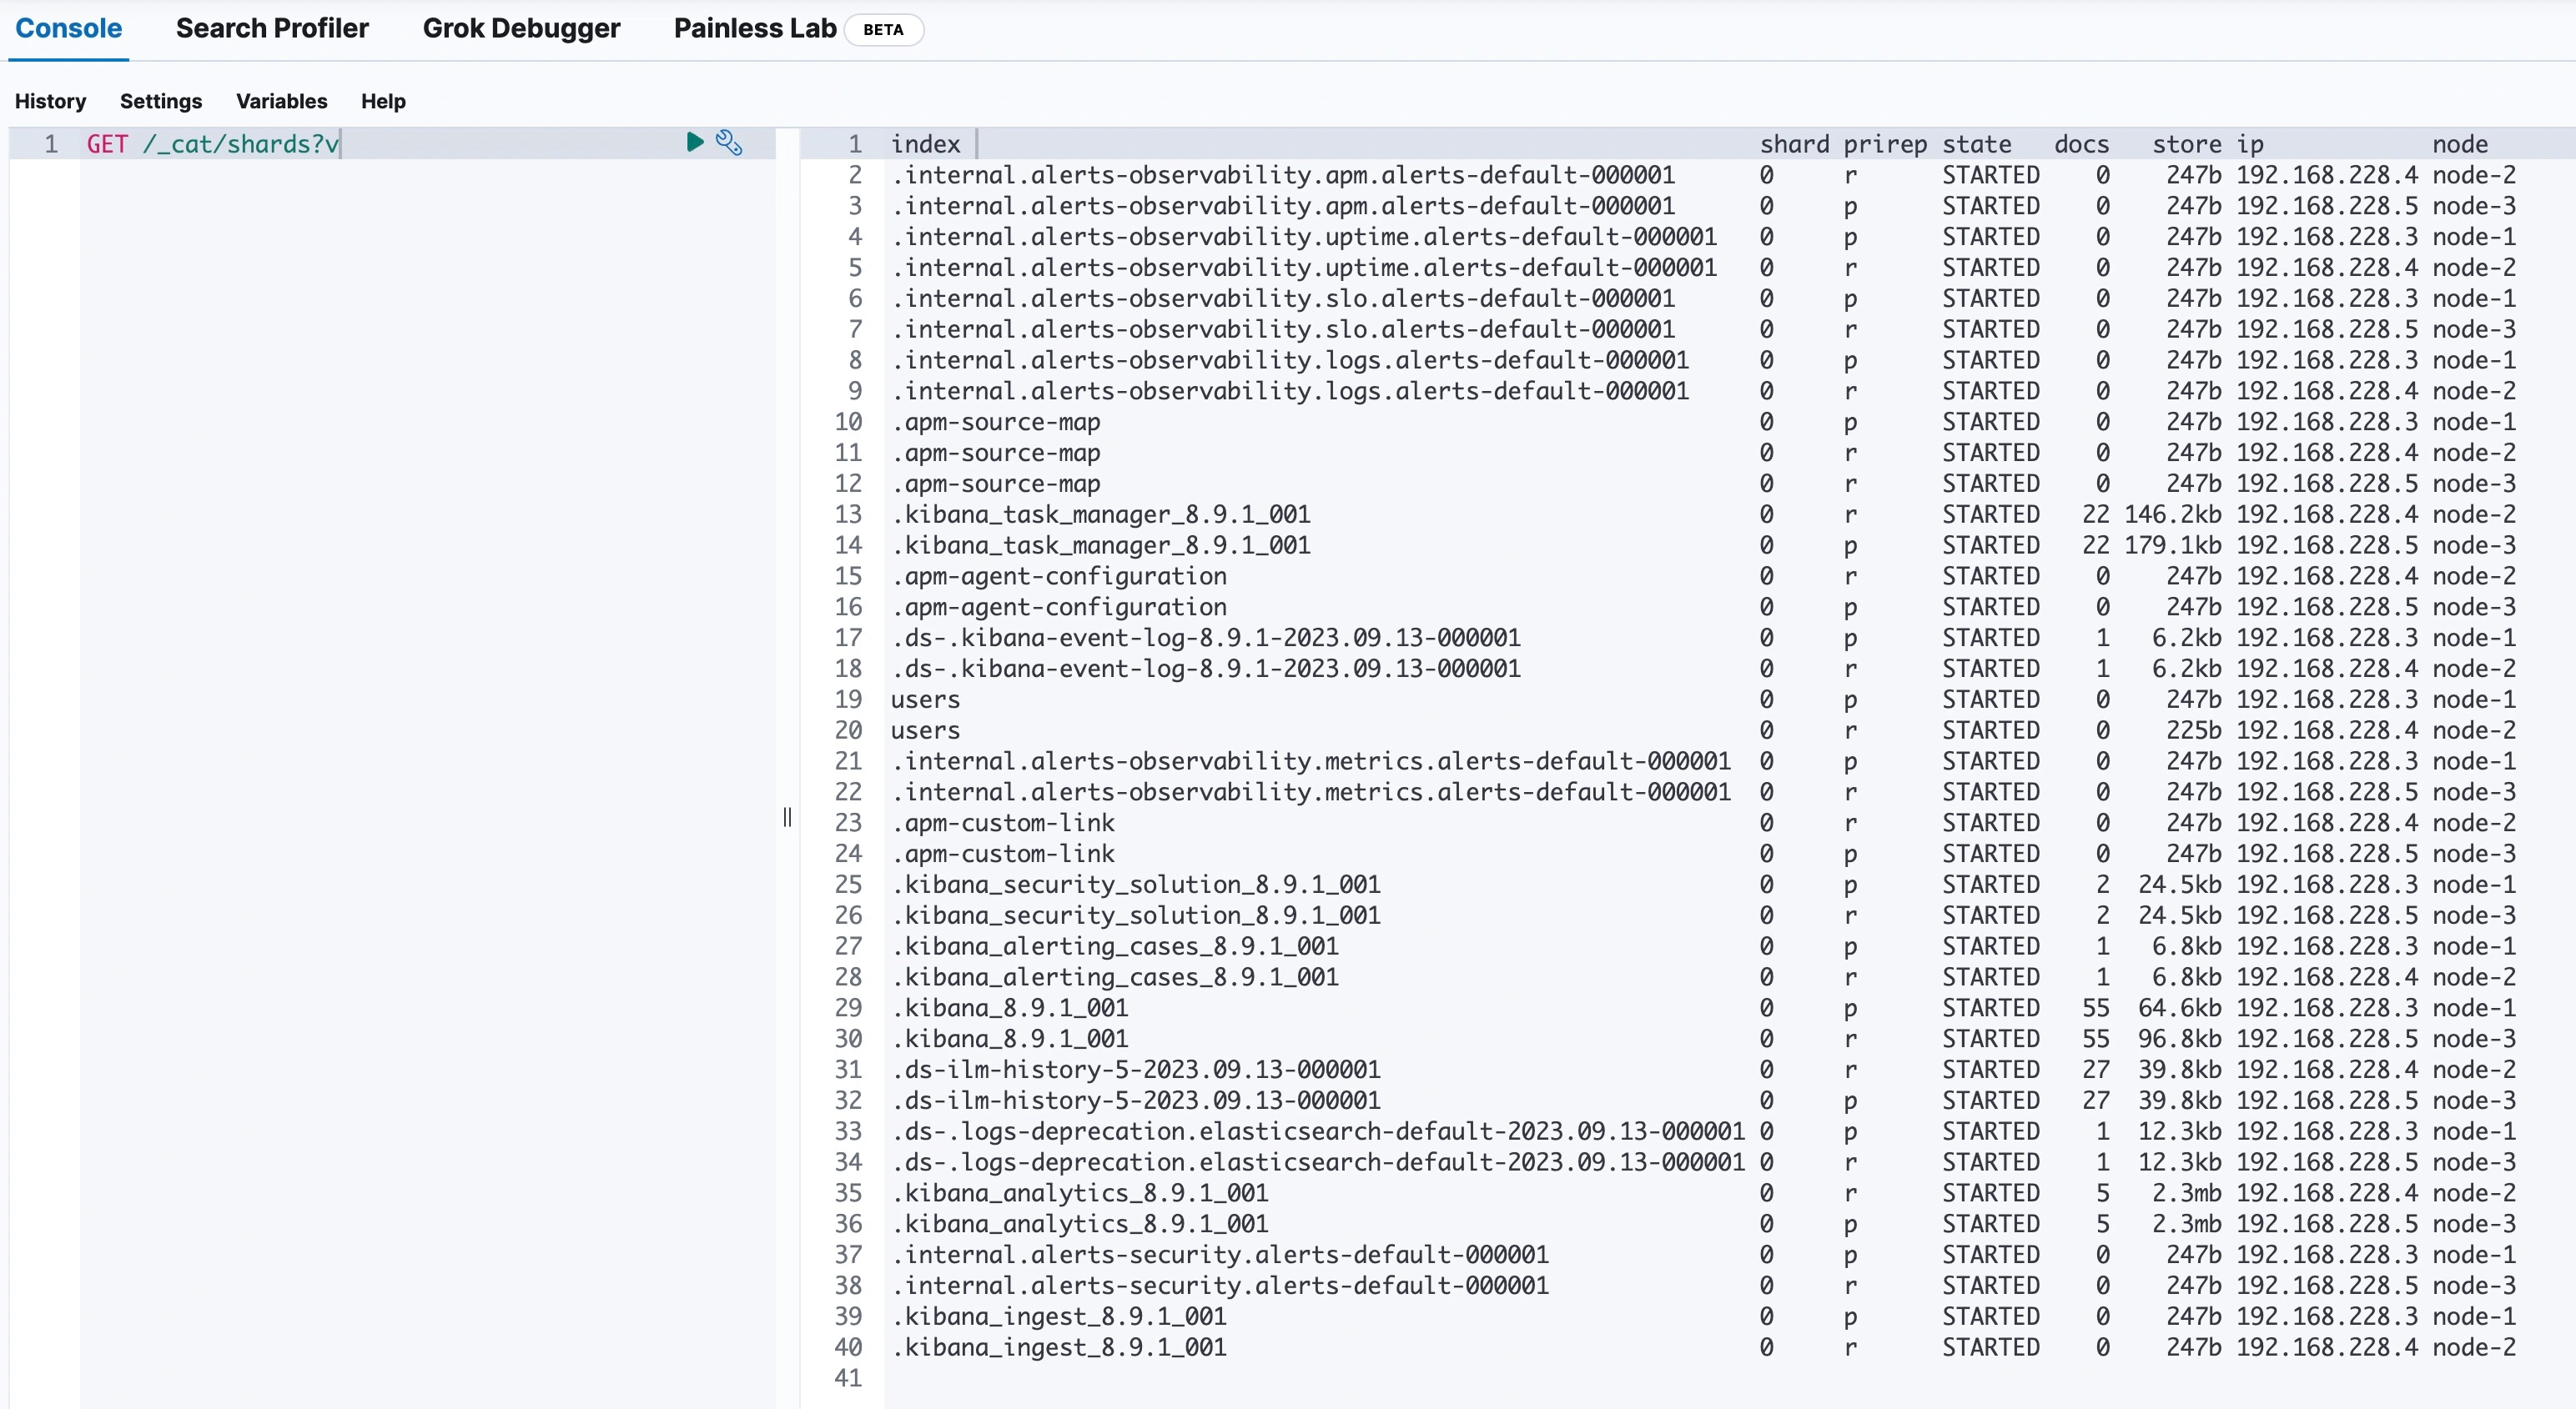Show the Help flyout

click(x=383, y=101)
